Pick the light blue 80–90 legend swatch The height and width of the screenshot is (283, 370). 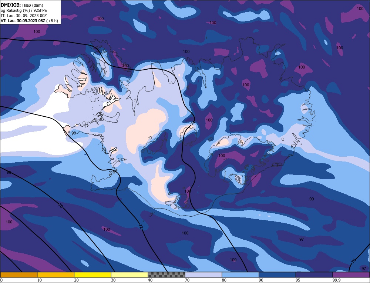point(240,274)
